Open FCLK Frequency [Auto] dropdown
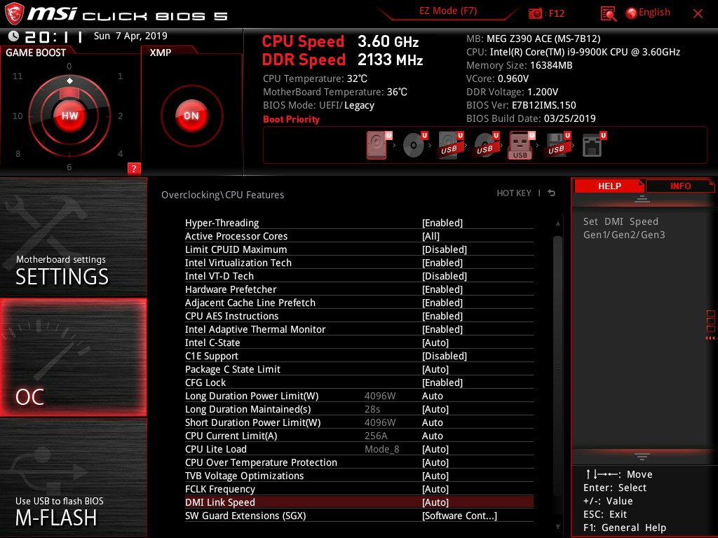The width and height of the screenshot is (718, 538). click(435, 489)
